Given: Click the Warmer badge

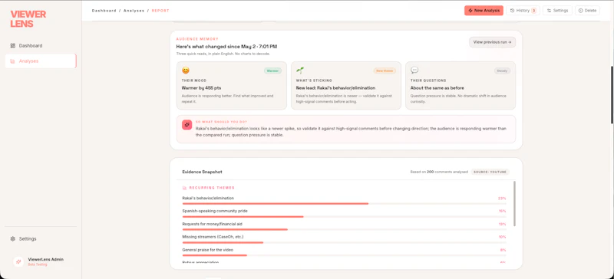Looking at the screenshot, I should [272, 71].
